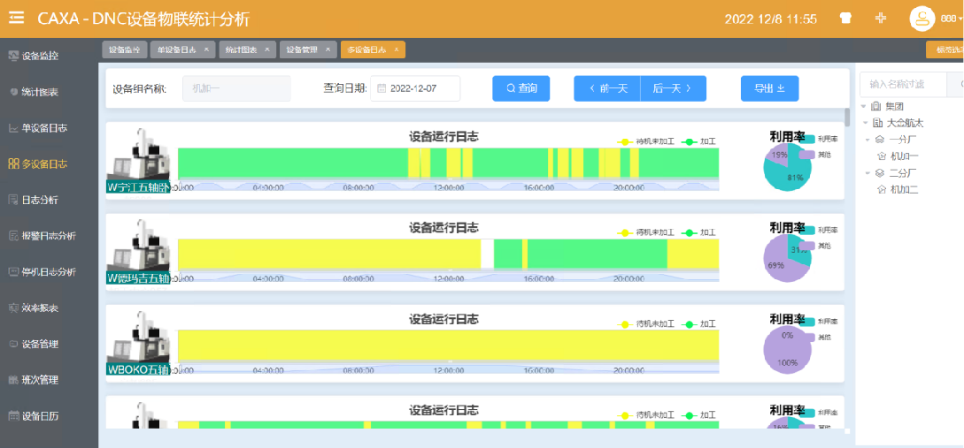Open 设备日历 in the sidebar
This screenshot has height=448, width=964.
41,415
